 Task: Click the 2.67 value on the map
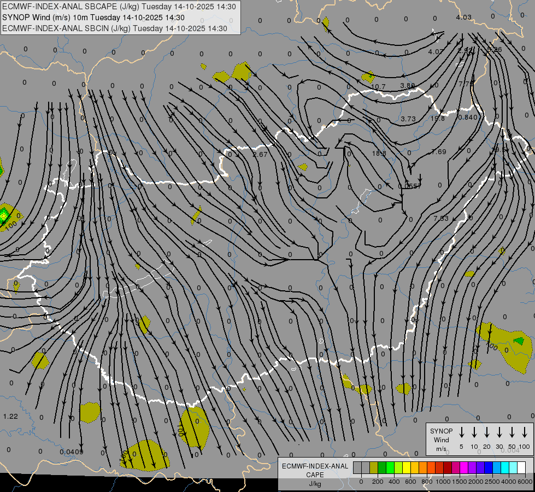pos(260,154)
